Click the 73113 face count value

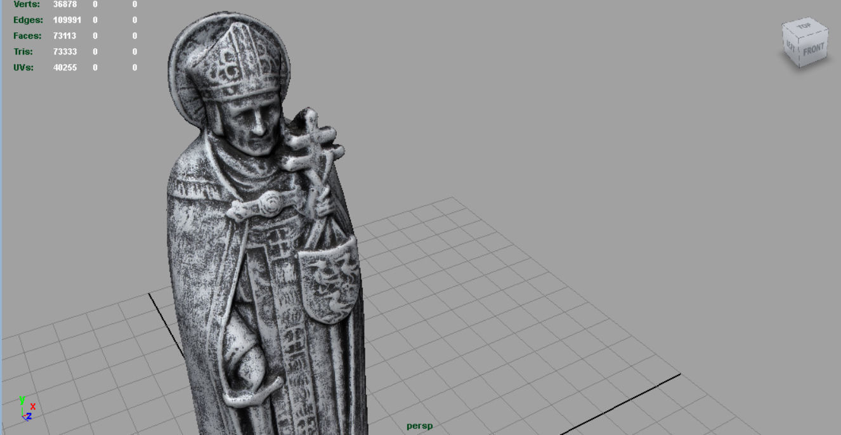65,36
